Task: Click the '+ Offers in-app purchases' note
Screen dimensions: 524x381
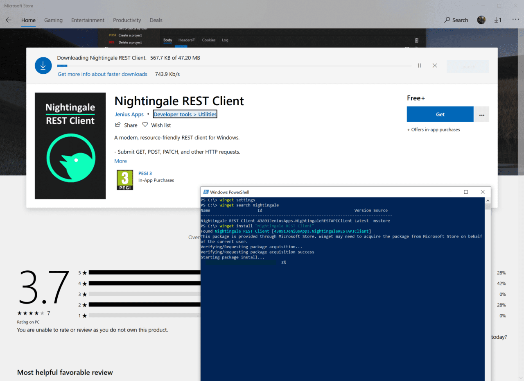Action: (434, 129)
